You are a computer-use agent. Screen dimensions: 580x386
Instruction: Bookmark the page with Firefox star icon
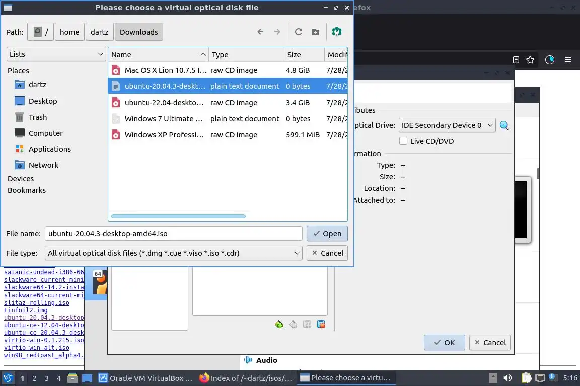click(x=530, y=60)
